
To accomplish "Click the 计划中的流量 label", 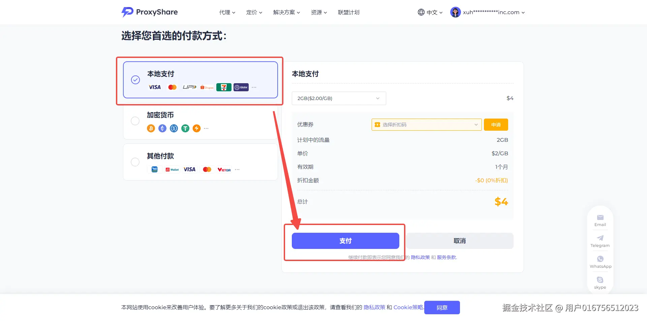I will 313,140.
